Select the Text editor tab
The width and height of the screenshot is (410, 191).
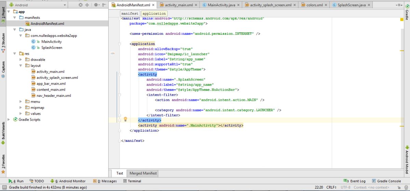tap(119, 173)
